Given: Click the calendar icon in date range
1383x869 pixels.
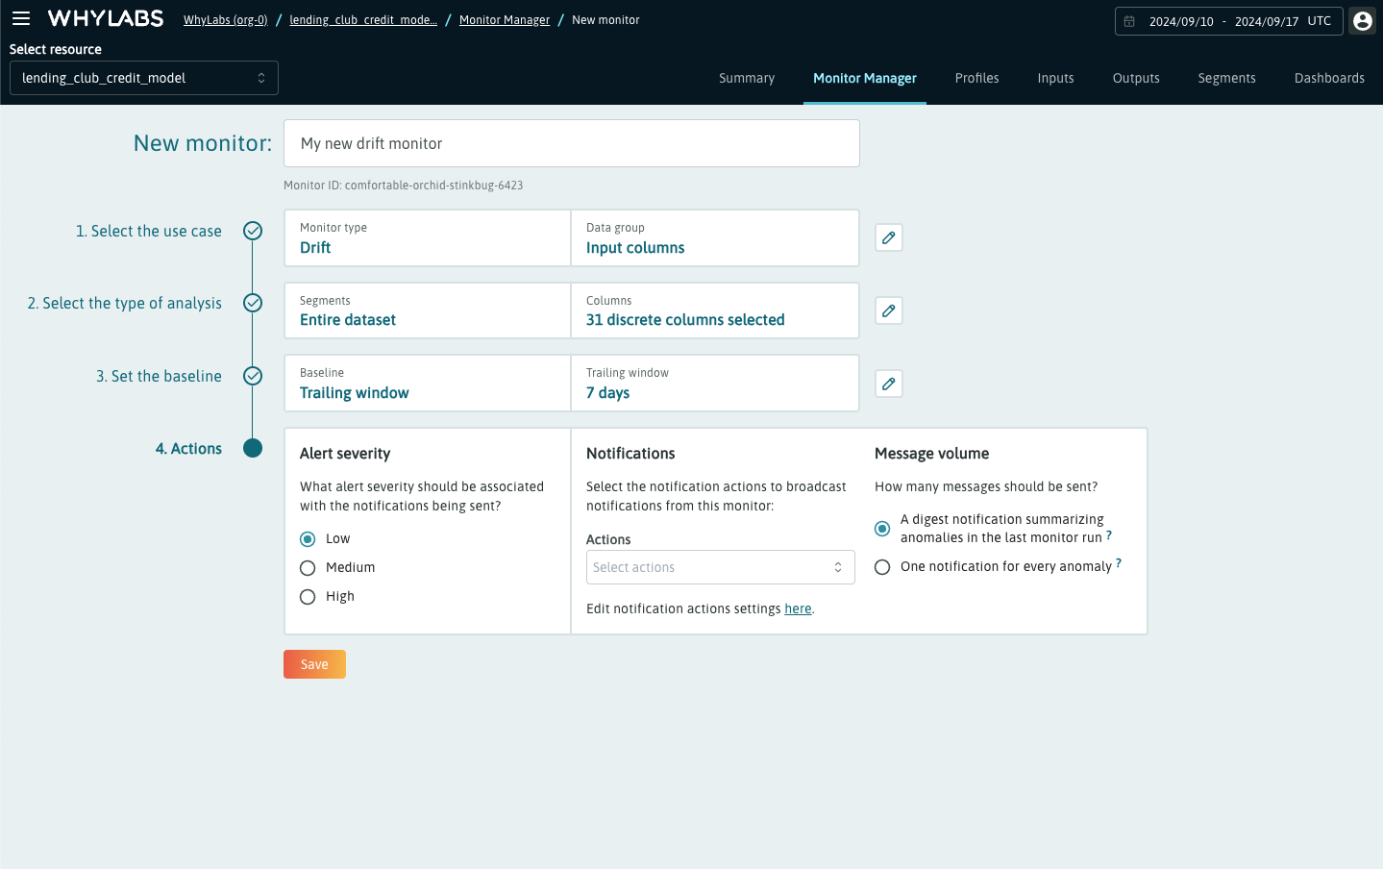Looking at the screenshot, I should point(1129,21).
